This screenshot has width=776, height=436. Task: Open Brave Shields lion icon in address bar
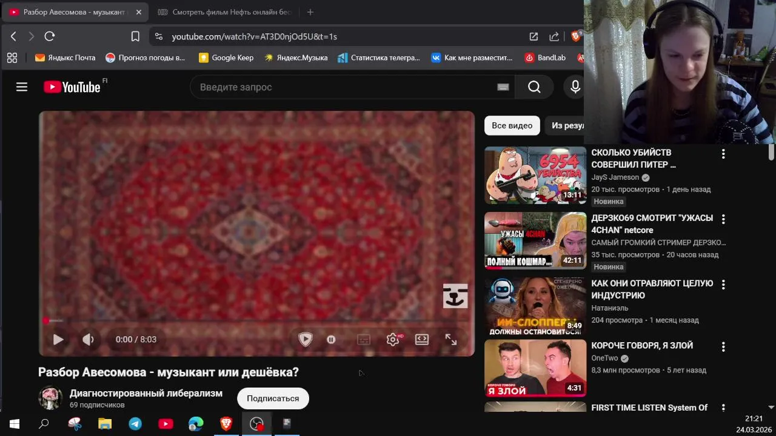coord(575,36)
